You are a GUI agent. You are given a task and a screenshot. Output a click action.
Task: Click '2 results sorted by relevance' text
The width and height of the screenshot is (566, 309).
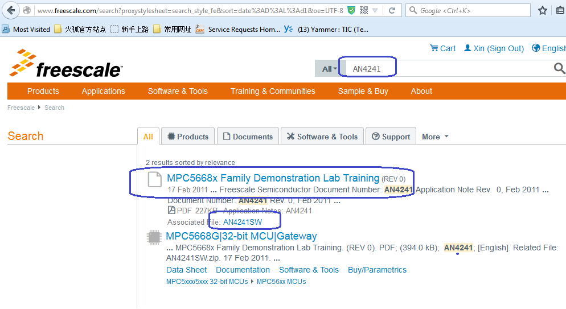[x=190, y=163]
